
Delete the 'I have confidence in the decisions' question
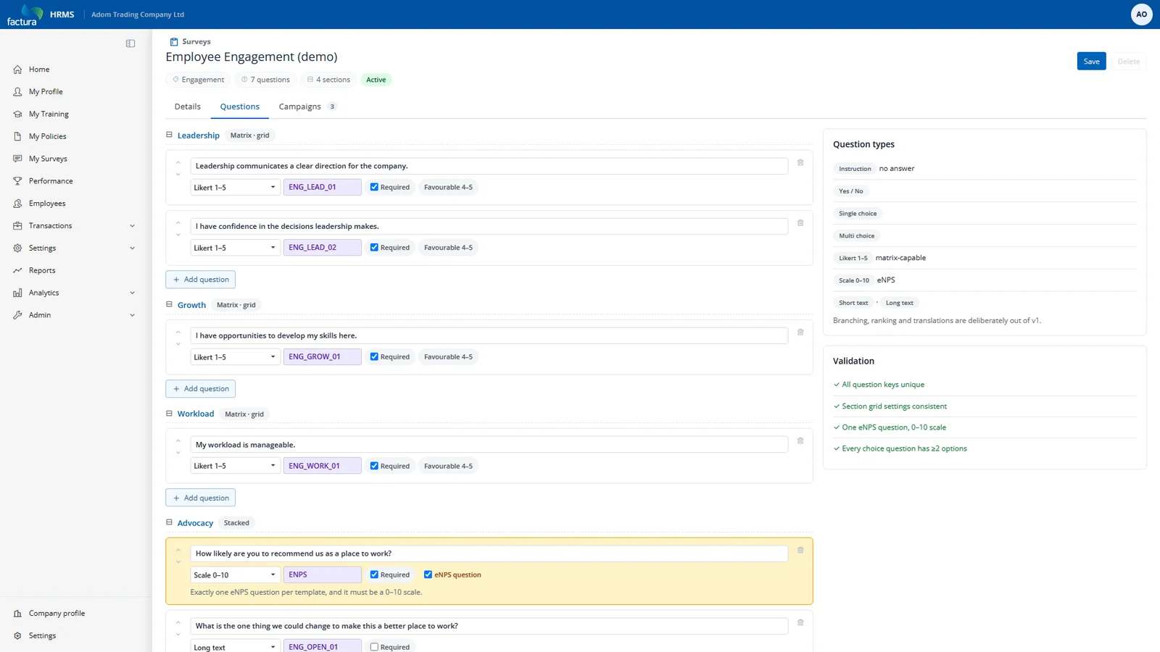(800, 223)
